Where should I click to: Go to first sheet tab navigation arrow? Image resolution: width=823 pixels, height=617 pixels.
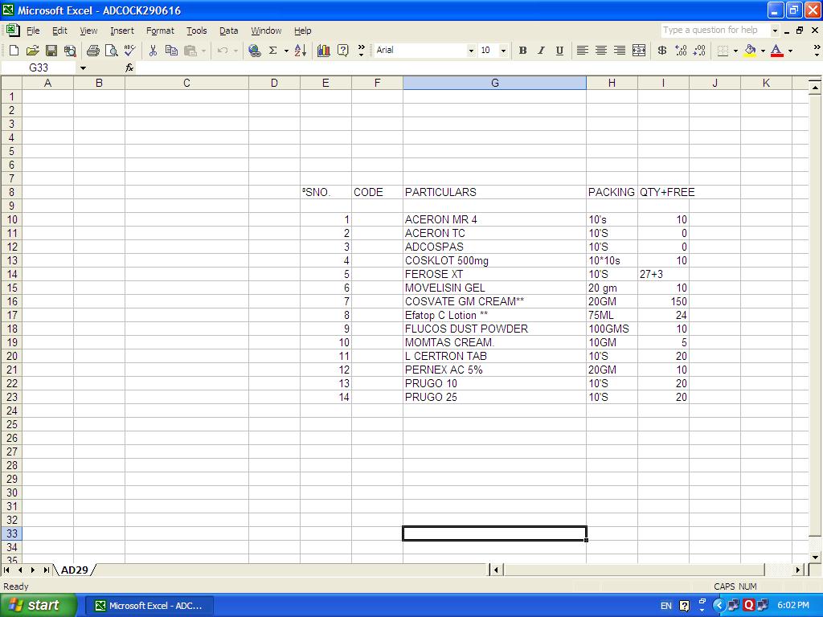tap(6, 570)
